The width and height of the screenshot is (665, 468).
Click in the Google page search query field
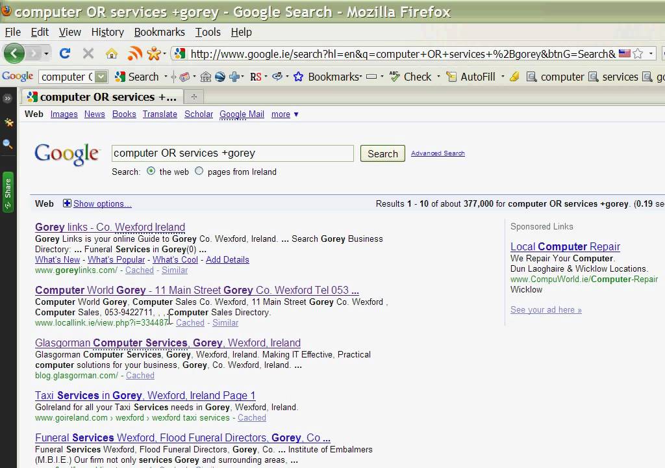pyautogui.click(x=232, y=153)
